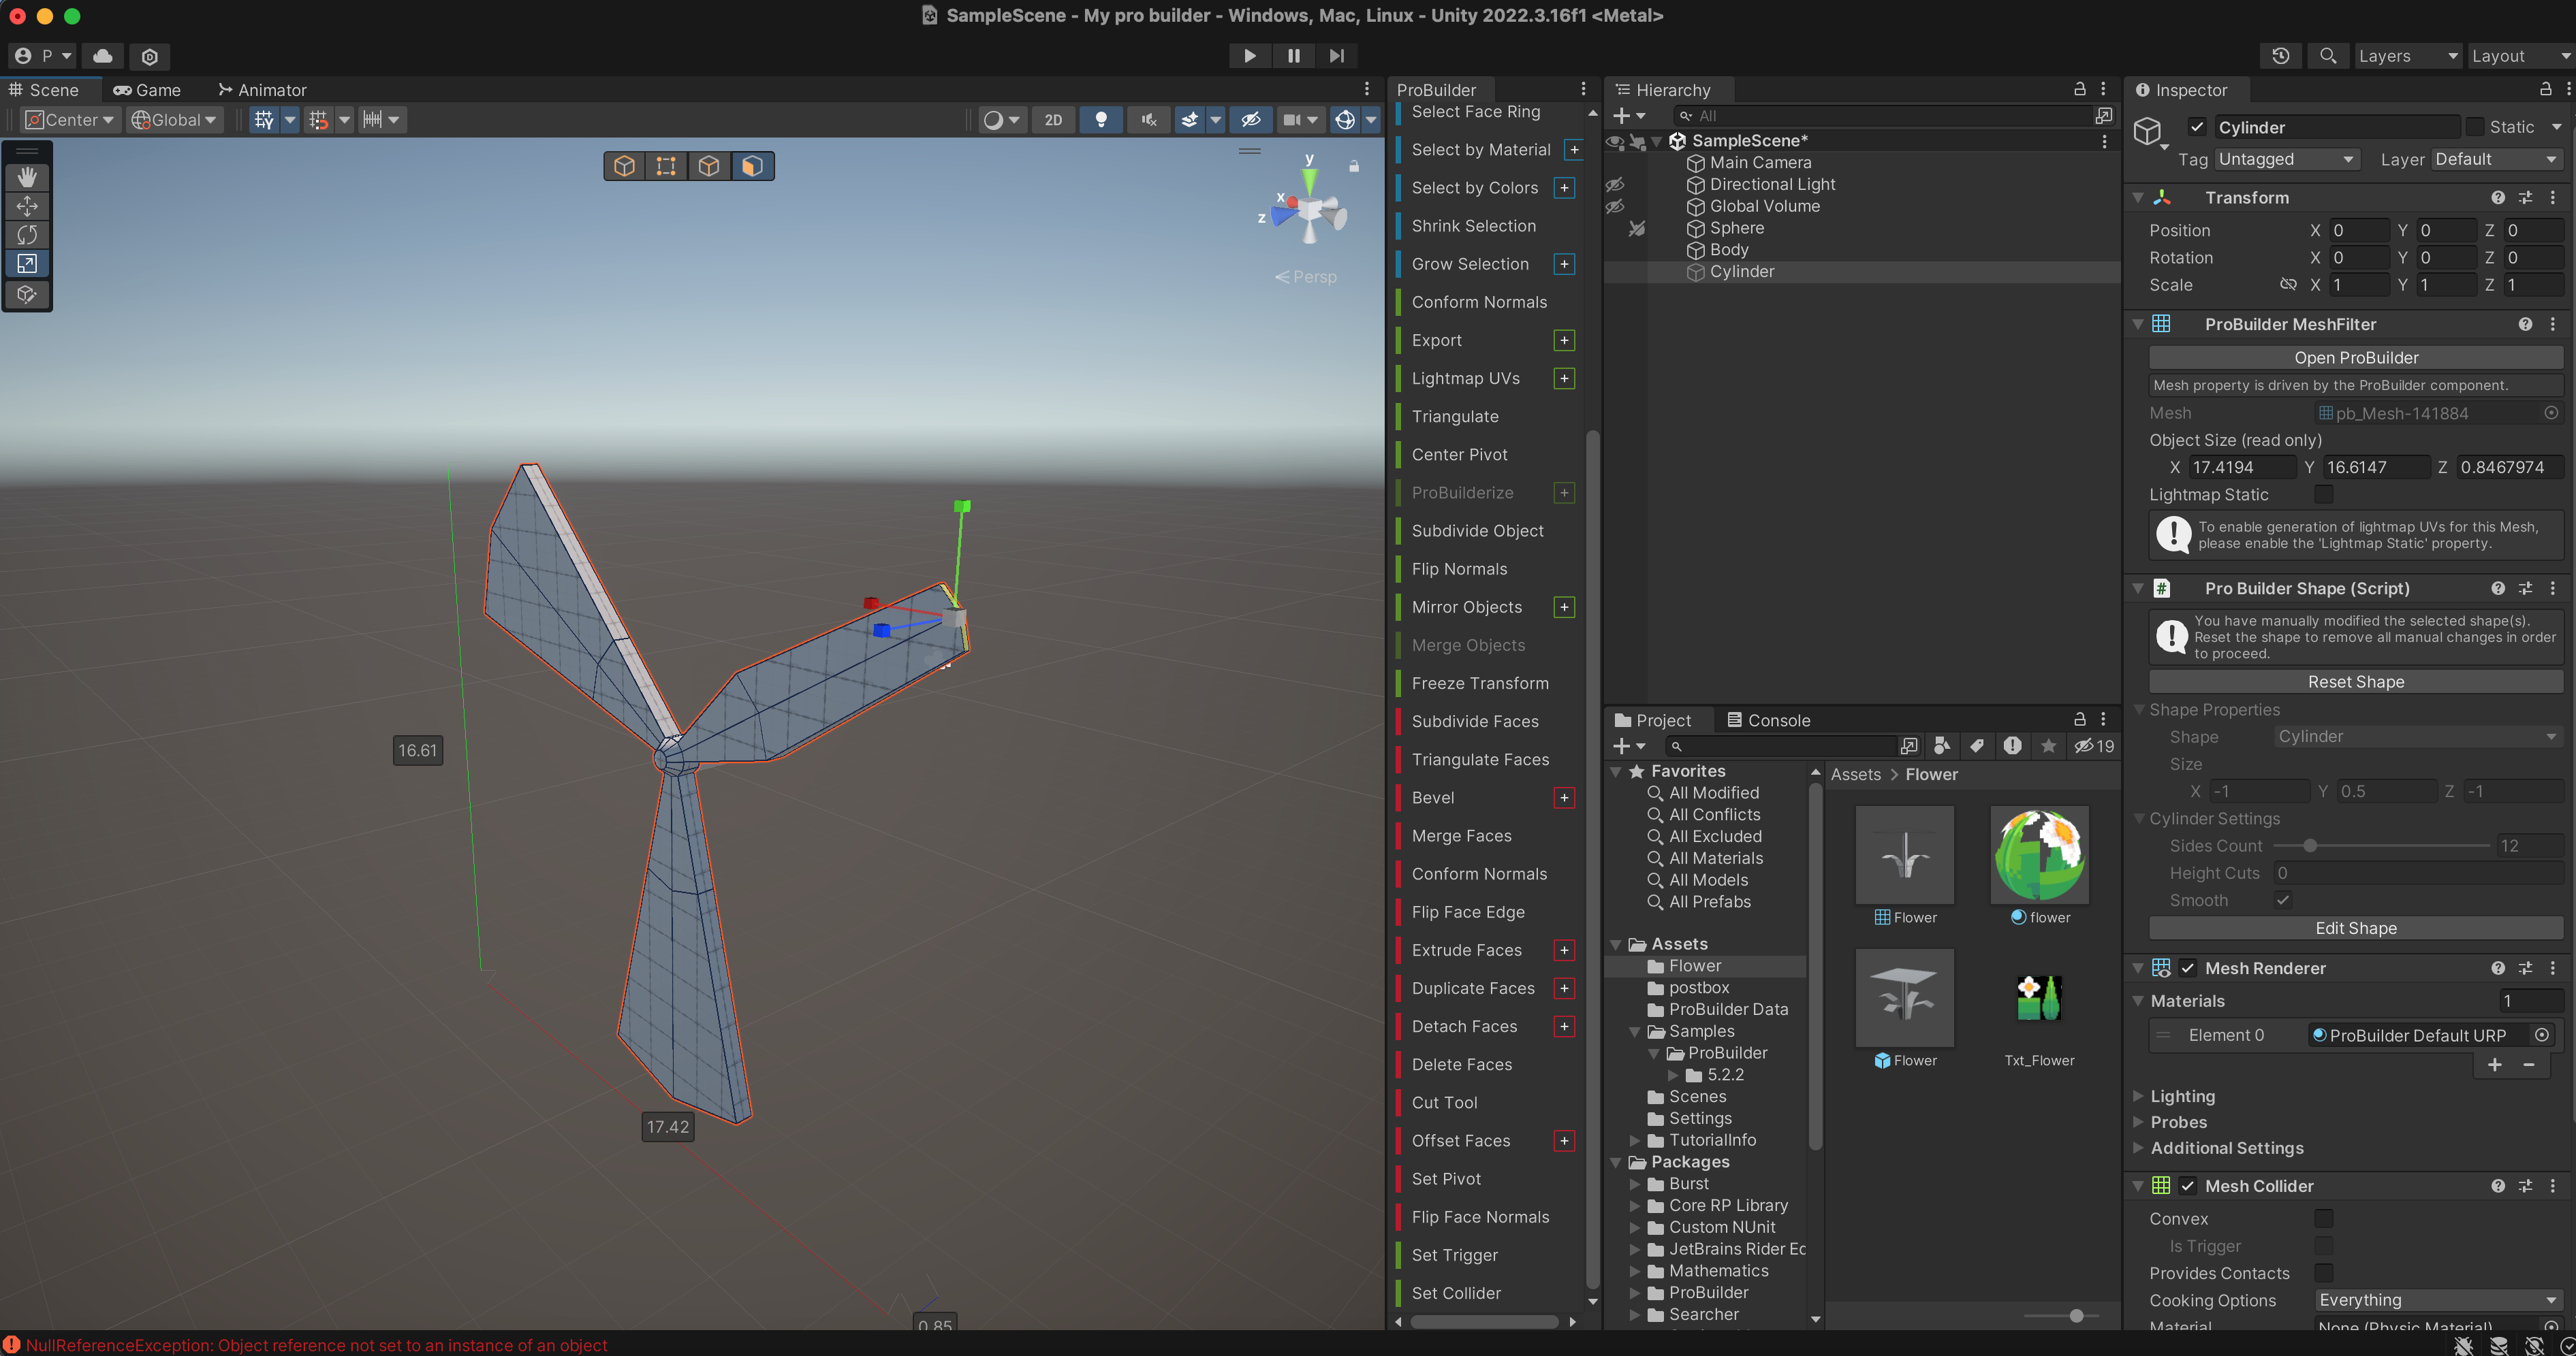Open the Undo History icon
2576x1356 pixels.
point(2280,56)
